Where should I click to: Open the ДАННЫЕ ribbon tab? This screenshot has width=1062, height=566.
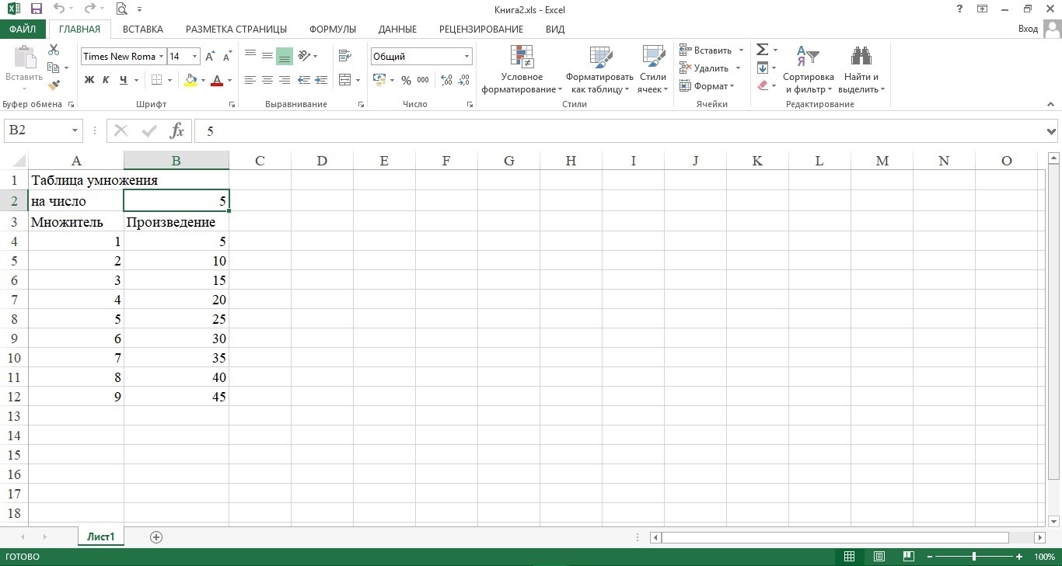click(397, 29)
